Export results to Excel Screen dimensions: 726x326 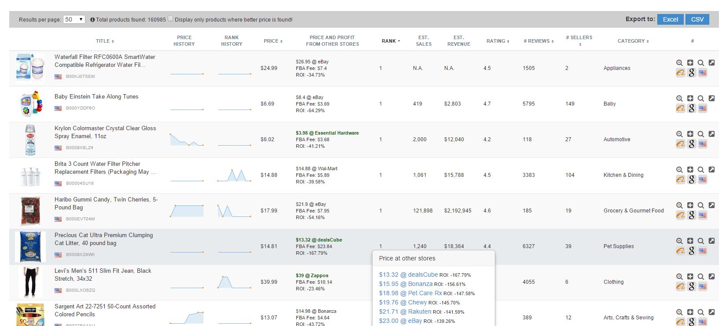point(670,19)
